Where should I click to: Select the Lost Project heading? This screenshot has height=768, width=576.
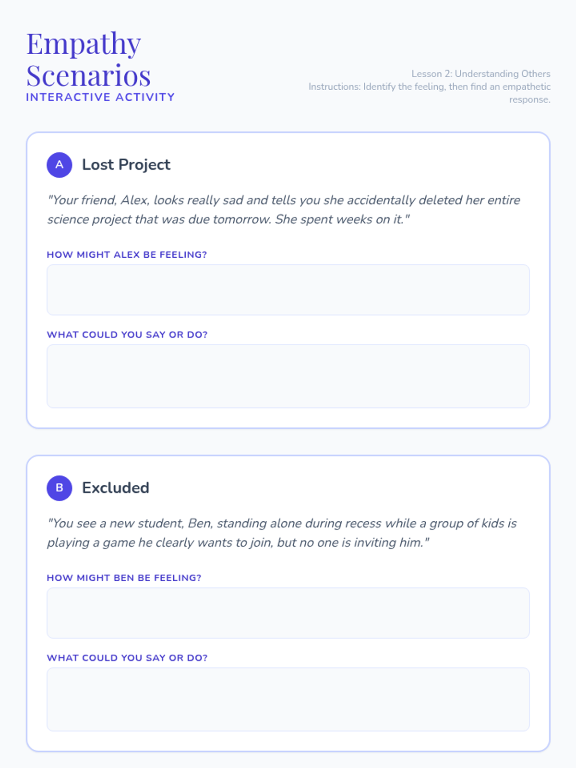tap(126, 165)
